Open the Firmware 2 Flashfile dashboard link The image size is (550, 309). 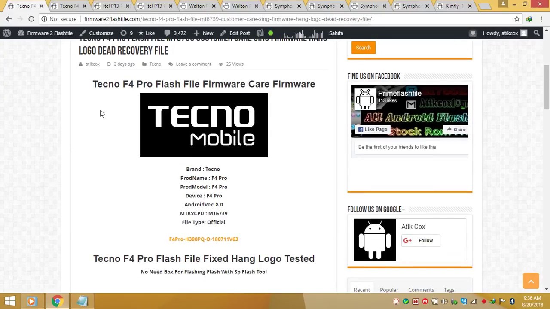coord(45,33)
